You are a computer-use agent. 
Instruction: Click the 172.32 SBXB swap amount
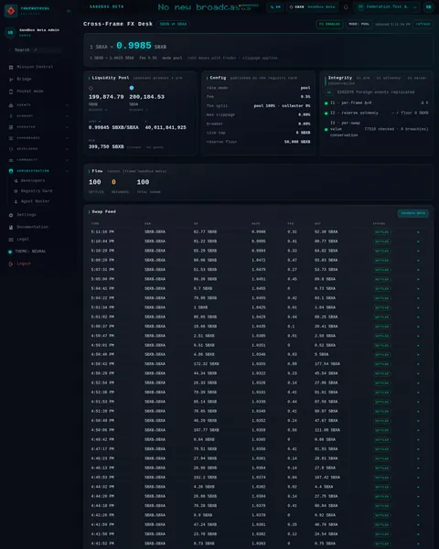(206, 364)
